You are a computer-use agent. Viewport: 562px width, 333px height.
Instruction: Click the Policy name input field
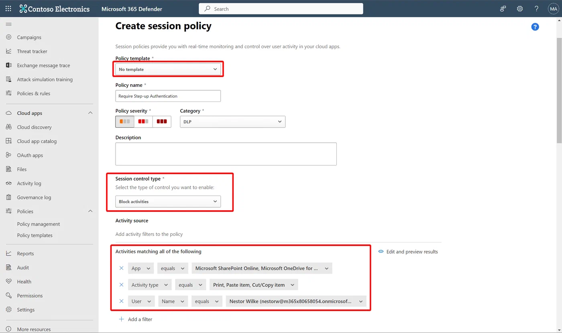(x=168, y=96)
